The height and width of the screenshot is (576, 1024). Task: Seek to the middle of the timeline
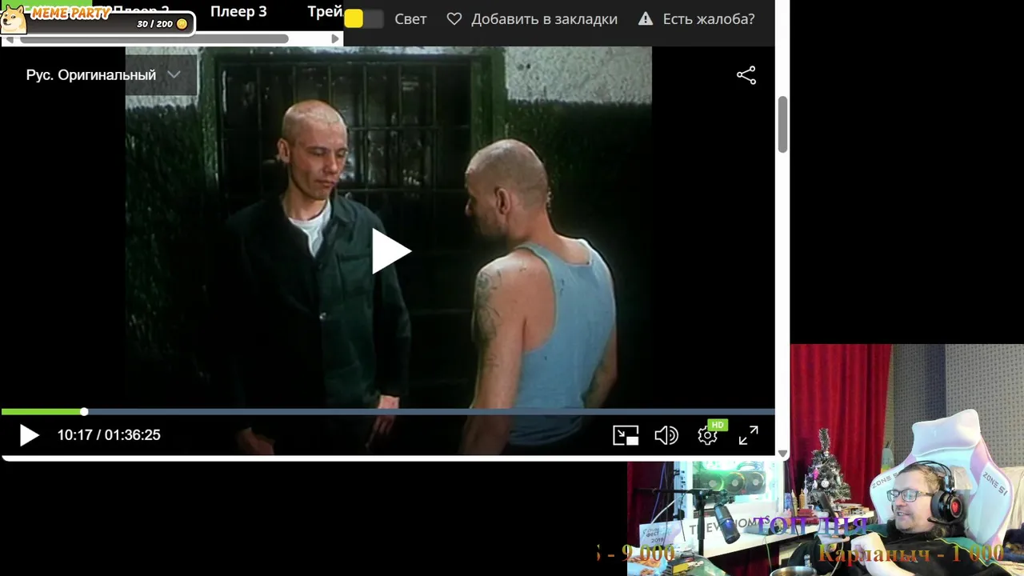click(x=388, y=411)
